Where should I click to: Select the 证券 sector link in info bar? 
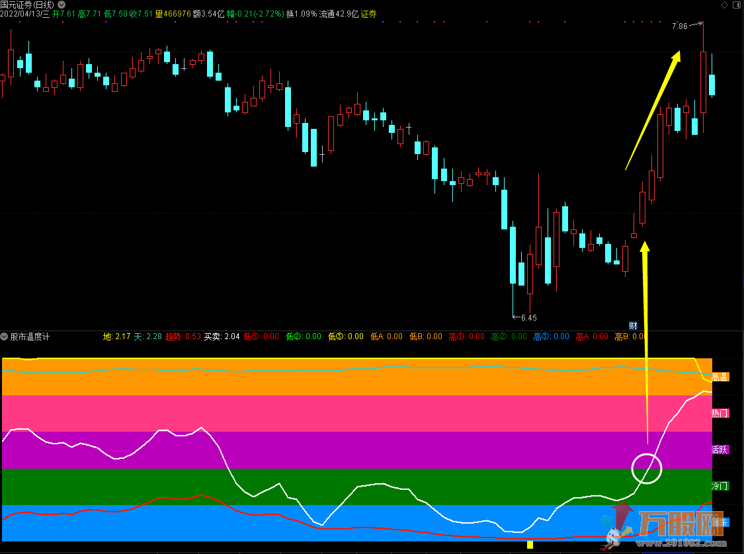(368, 15)
